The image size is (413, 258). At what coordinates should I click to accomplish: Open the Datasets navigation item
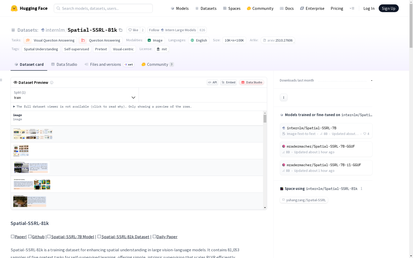tap(206, 8)
